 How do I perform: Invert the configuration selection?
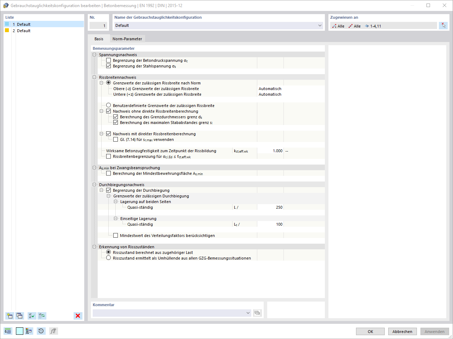[42, 316]
